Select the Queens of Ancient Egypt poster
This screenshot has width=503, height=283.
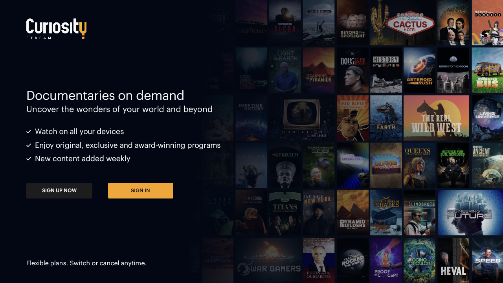click(x=420, y=165)
